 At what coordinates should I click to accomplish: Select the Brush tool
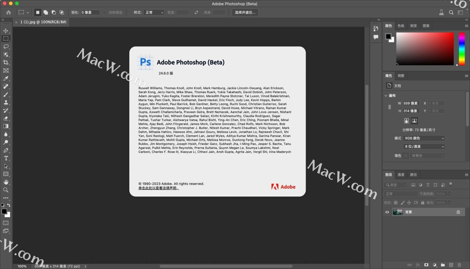[x=6, y=95]
